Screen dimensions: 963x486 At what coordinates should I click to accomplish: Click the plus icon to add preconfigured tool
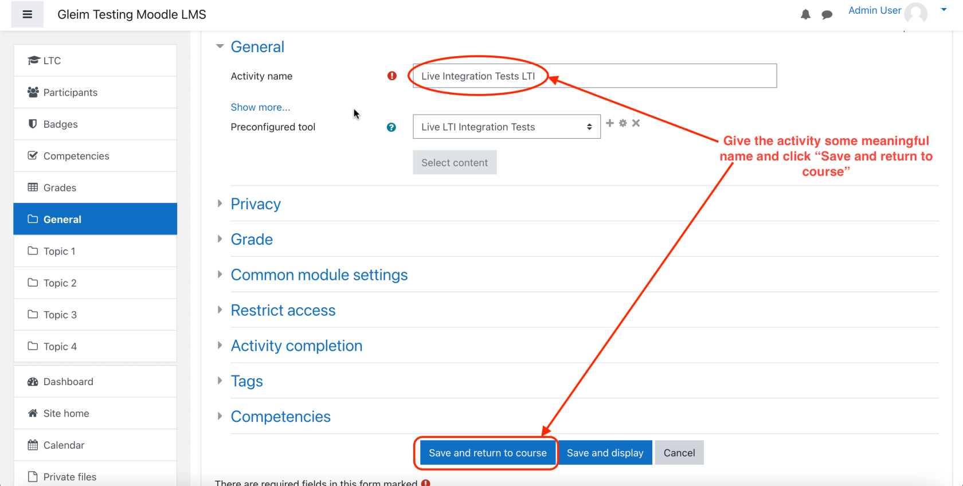[x=610, y=123]
